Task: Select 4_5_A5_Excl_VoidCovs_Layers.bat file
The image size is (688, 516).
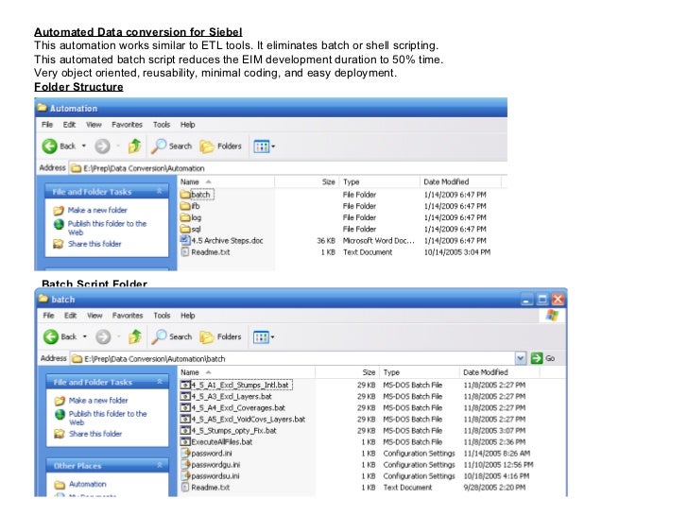Action: pos(243,419)
